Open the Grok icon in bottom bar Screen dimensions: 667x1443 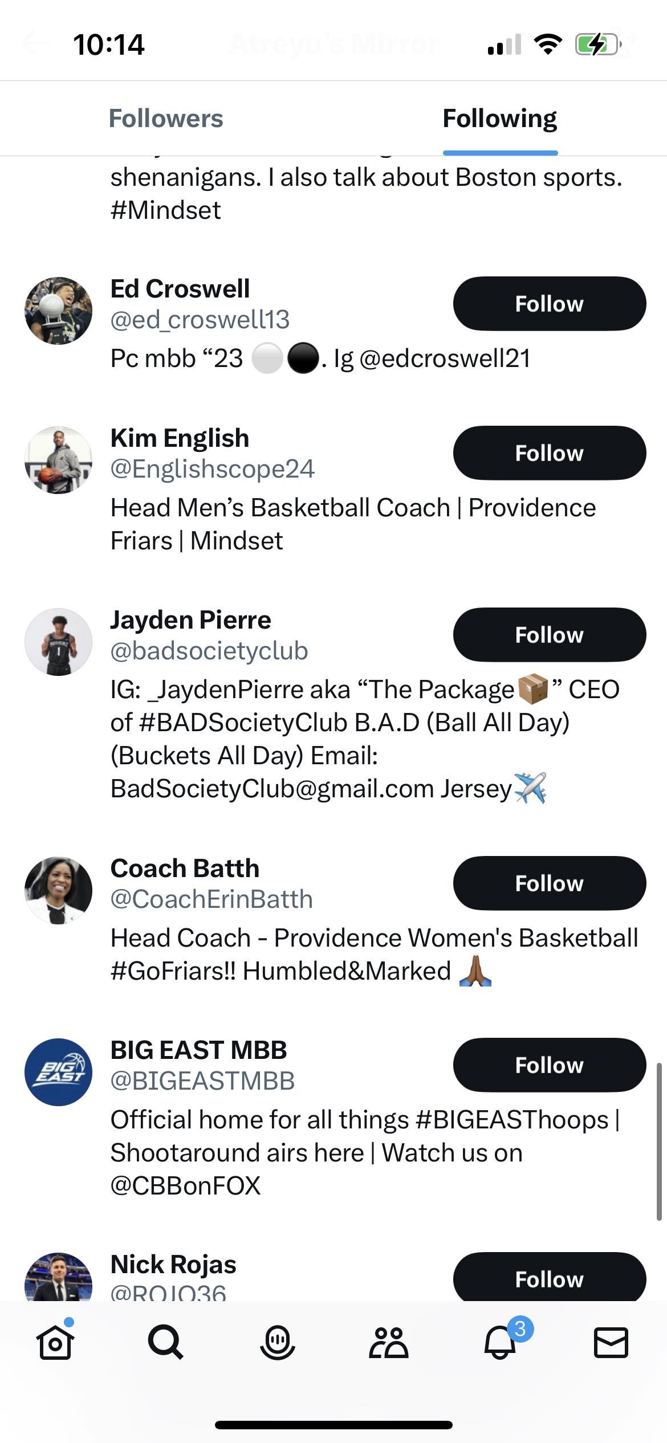tap(277, 1343)
